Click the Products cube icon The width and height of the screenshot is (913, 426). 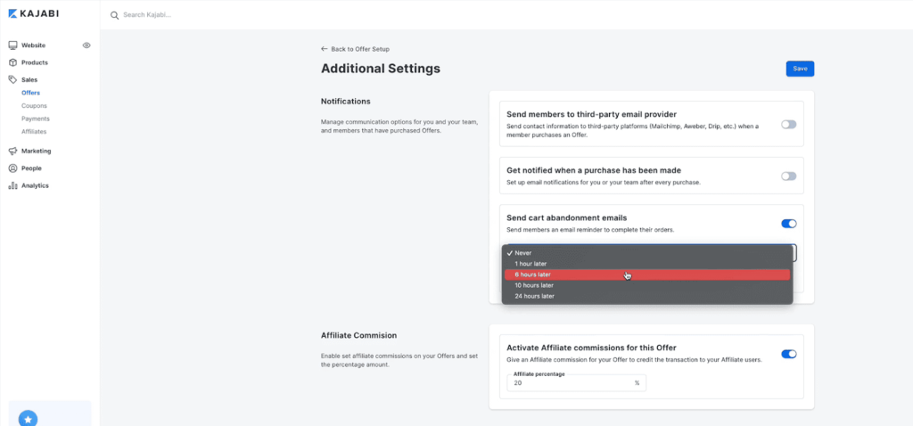tap(12, 62)
